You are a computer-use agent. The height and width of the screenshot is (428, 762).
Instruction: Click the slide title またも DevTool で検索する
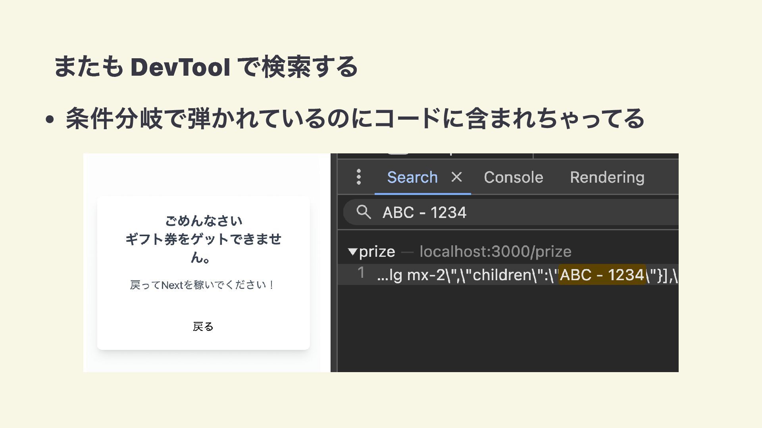[x=206, y=67]
